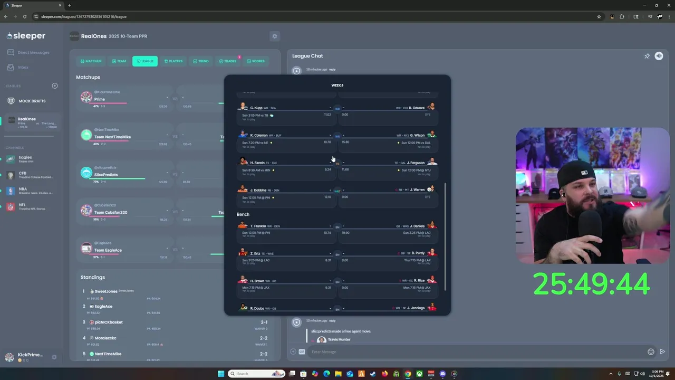Click C. Kupp in matchup popup
675x380 pixels.
tap(256, 108)
